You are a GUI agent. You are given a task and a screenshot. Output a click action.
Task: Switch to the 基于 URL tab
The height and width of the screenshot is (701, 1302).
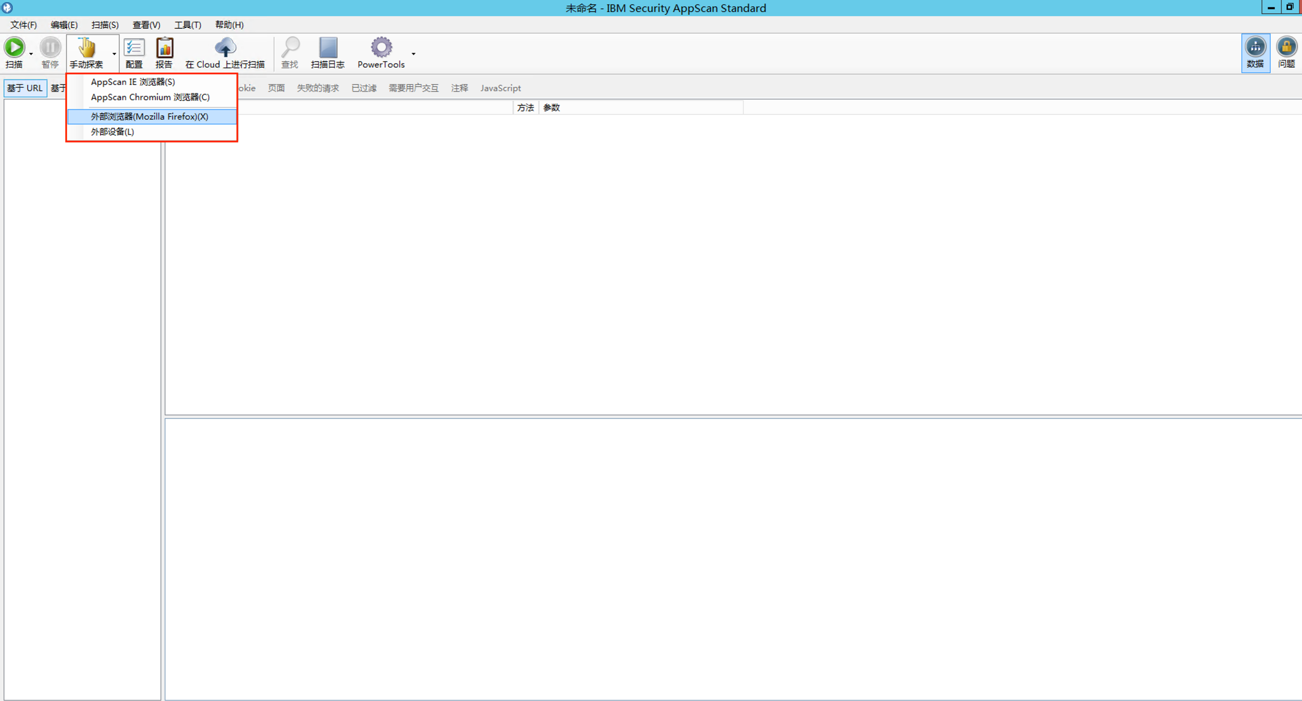(25, 88)
